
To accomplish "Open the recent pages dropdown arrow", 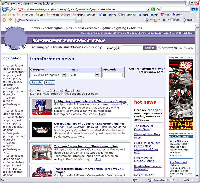I will pyautogui.click(x=14, y=9).
